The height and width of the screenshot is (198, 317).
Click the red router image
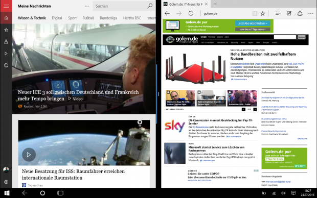(x=196, y=68)
